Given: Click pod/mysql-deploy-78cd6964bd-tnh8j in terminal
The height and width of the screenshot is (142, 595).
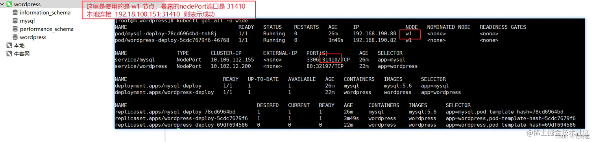Looking at the screenshot, I should pyautogui.click(x=166, y=34).
